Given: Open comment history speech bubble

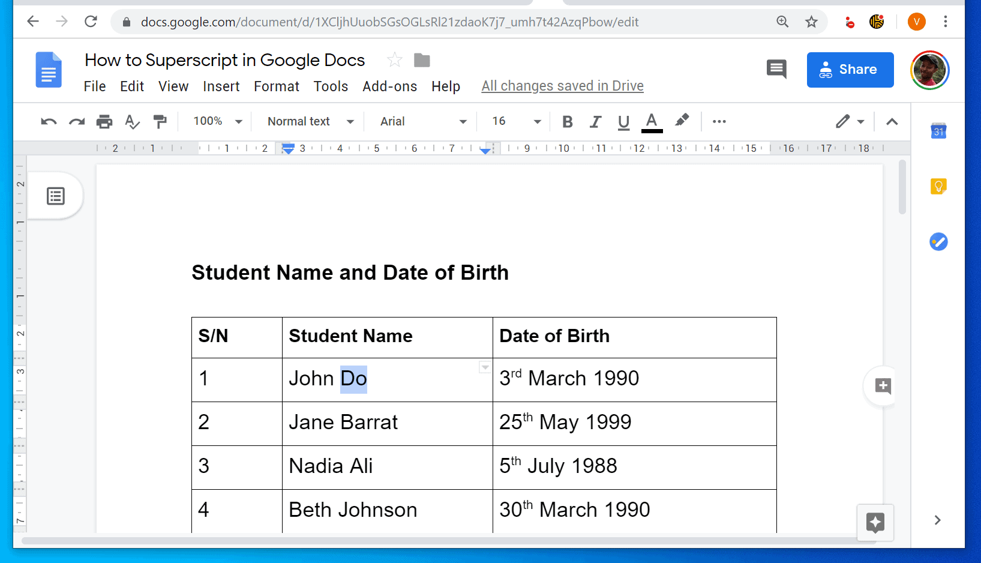Looking at the screenshot, I should tap(776, 69).
